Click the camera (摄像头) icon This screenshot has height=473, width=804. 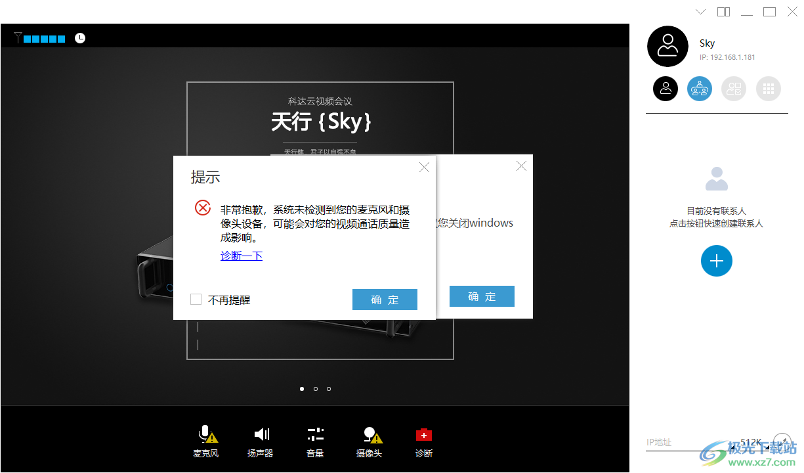(372, 434)
